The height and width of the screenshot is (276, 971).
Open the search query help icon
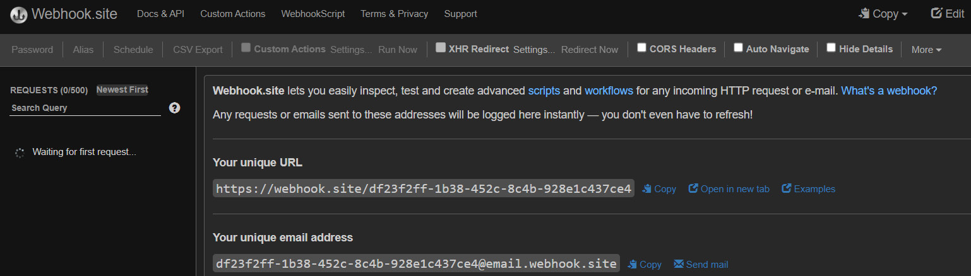(175, 108)
